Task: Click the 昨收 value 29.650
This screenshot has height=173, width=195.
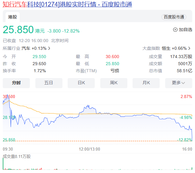Action: click(x=39, y=64)
